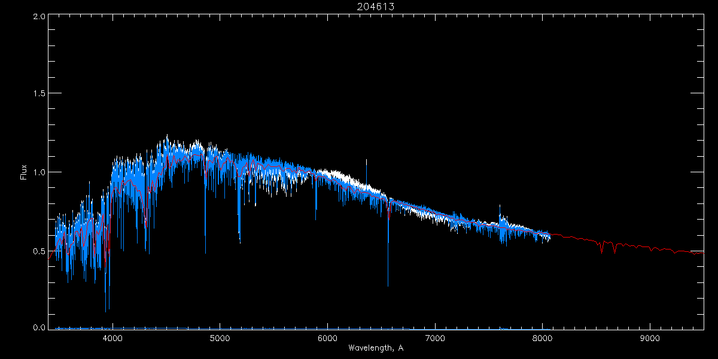Click the 'Wavelength, A' axis label
The width and height of the screenshot is (718, 359).
375,348
